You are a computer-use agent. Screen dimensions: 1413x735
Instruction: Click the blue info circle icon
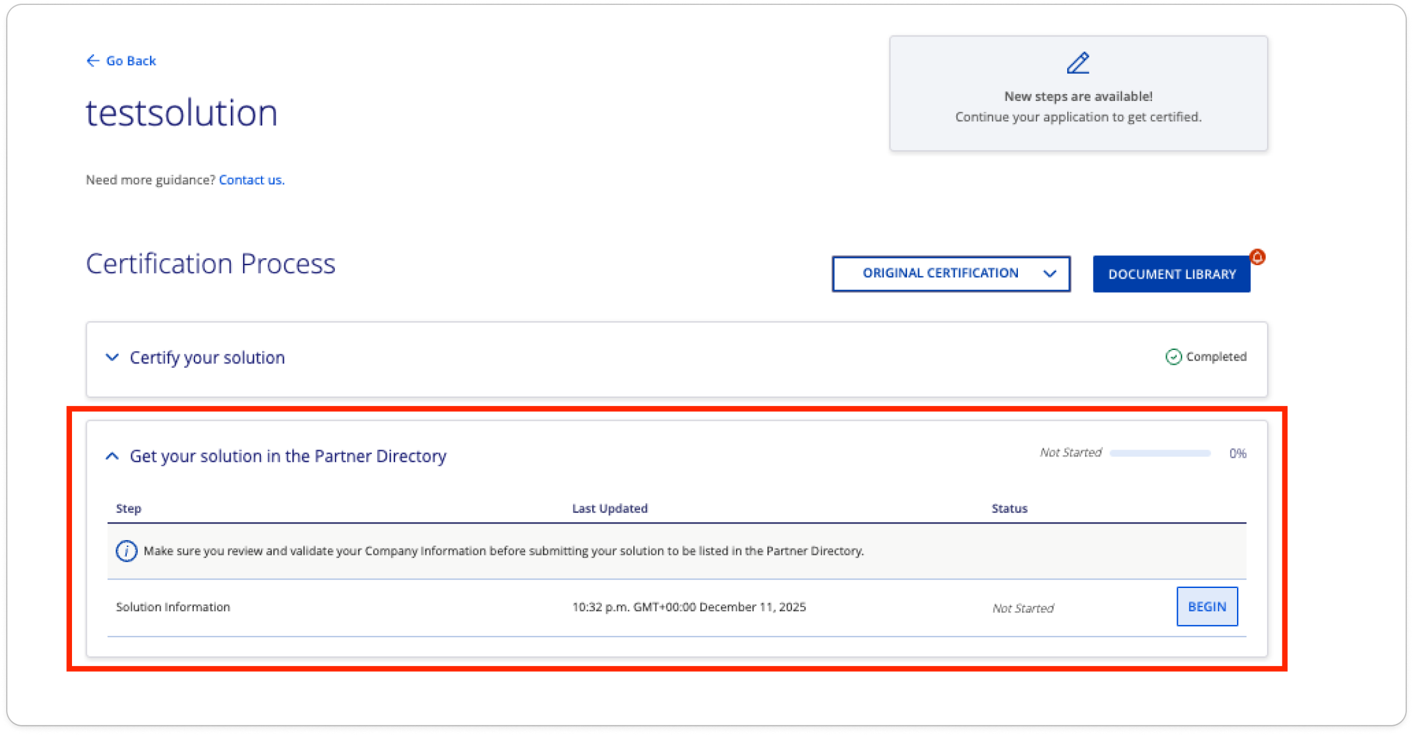click(x=127, y=550)
